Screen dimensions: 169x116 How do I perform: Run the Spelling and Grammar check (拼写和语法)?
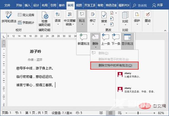(9, 17)
